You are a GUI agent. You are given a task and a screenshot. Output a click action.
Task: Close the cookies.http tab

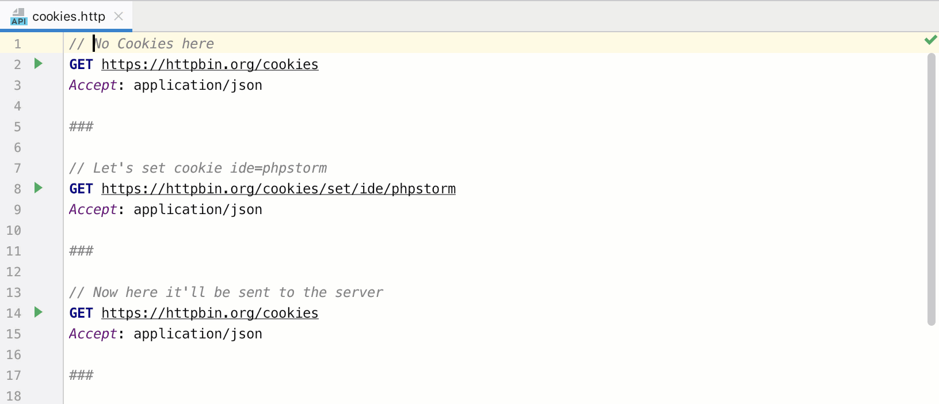click(x=118, y=17)
